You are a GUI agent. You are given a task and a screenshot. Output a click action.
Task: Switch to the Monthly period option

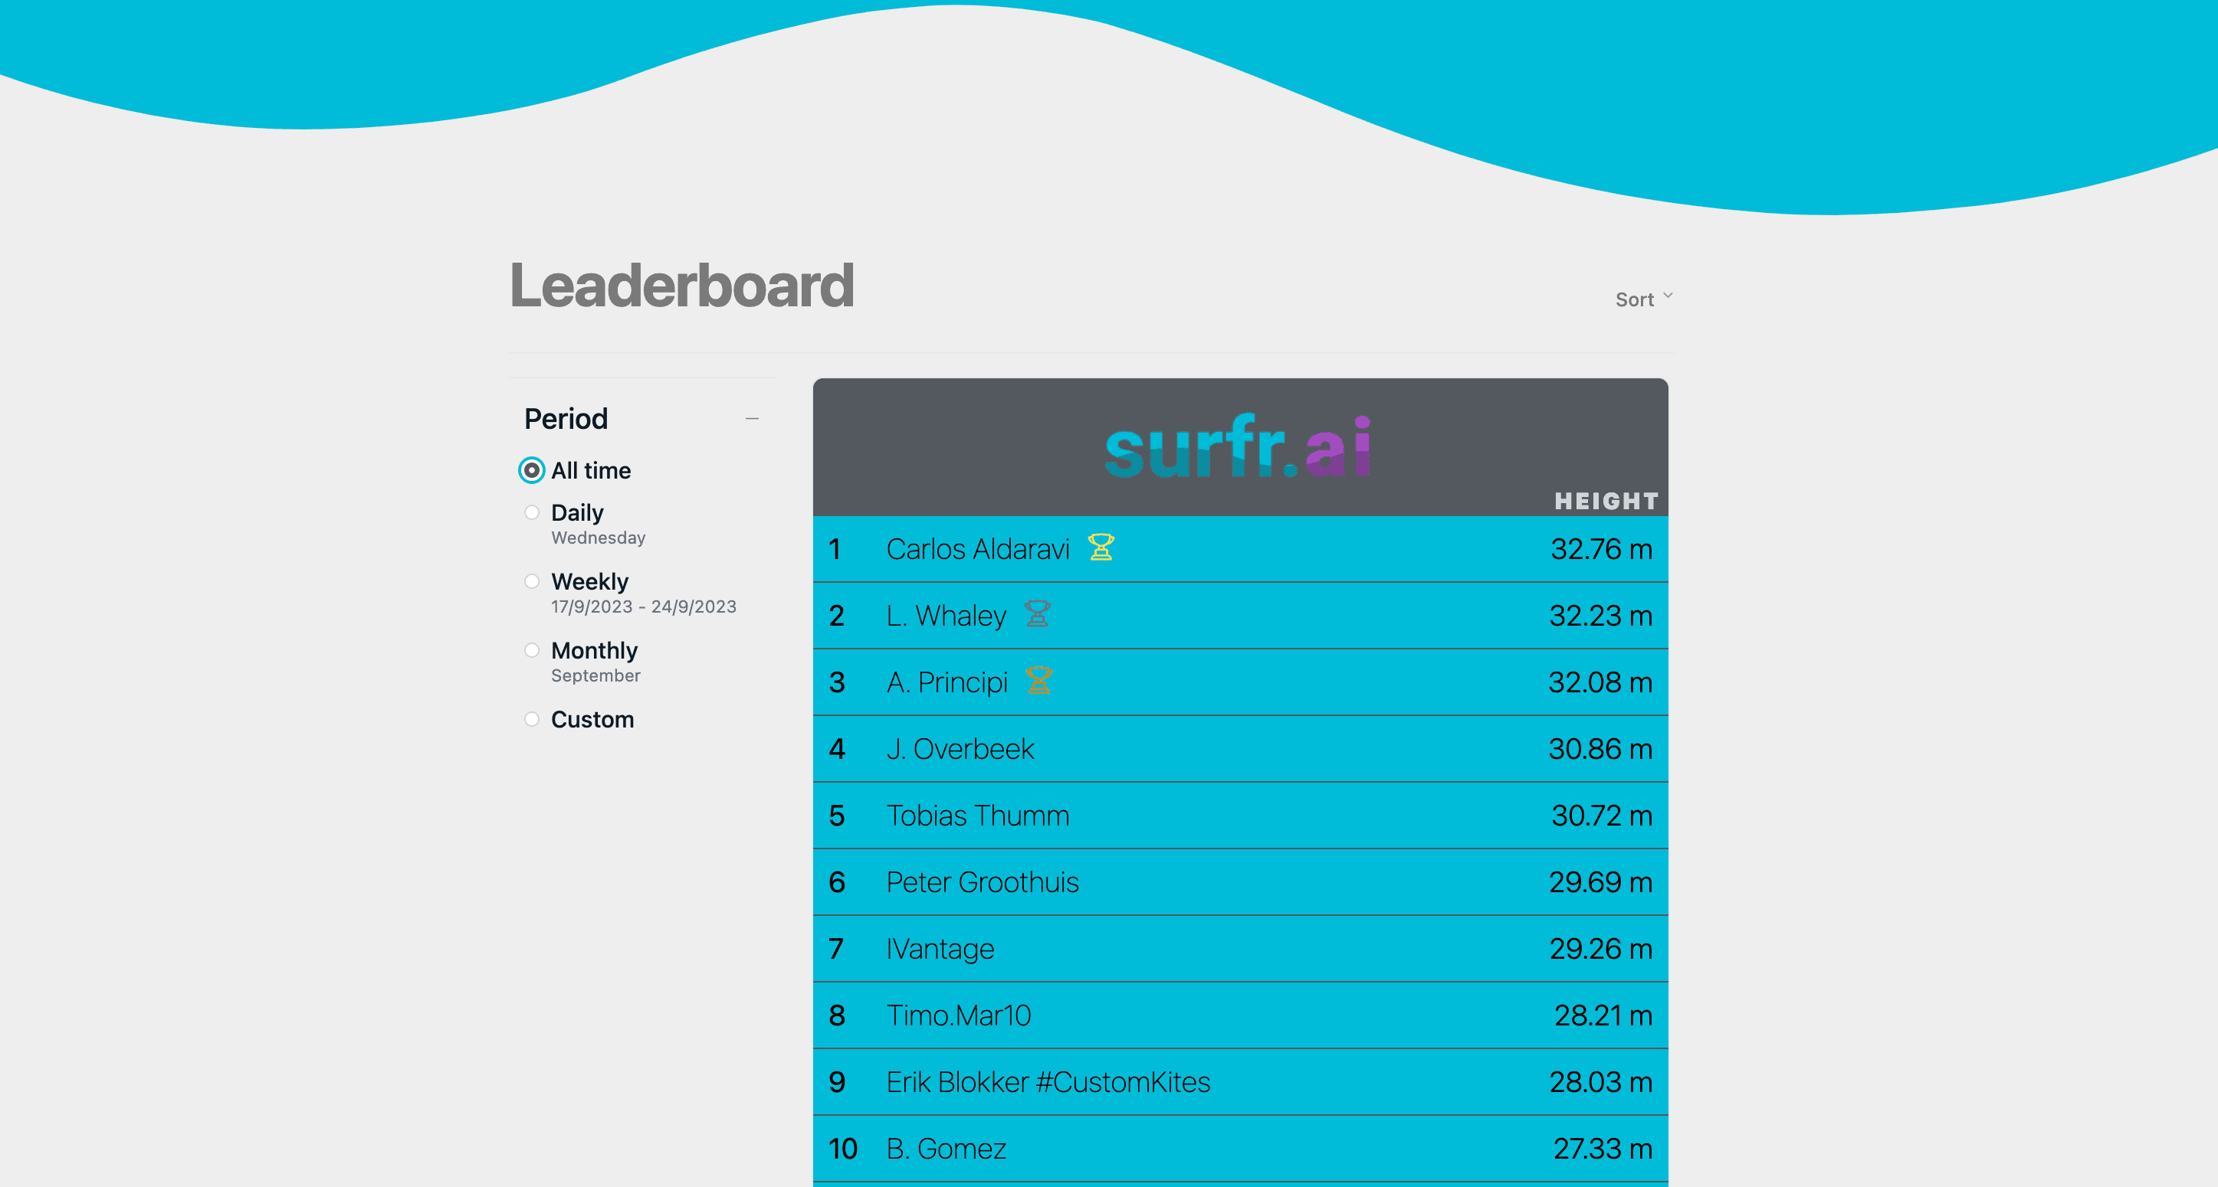(532, 650)
